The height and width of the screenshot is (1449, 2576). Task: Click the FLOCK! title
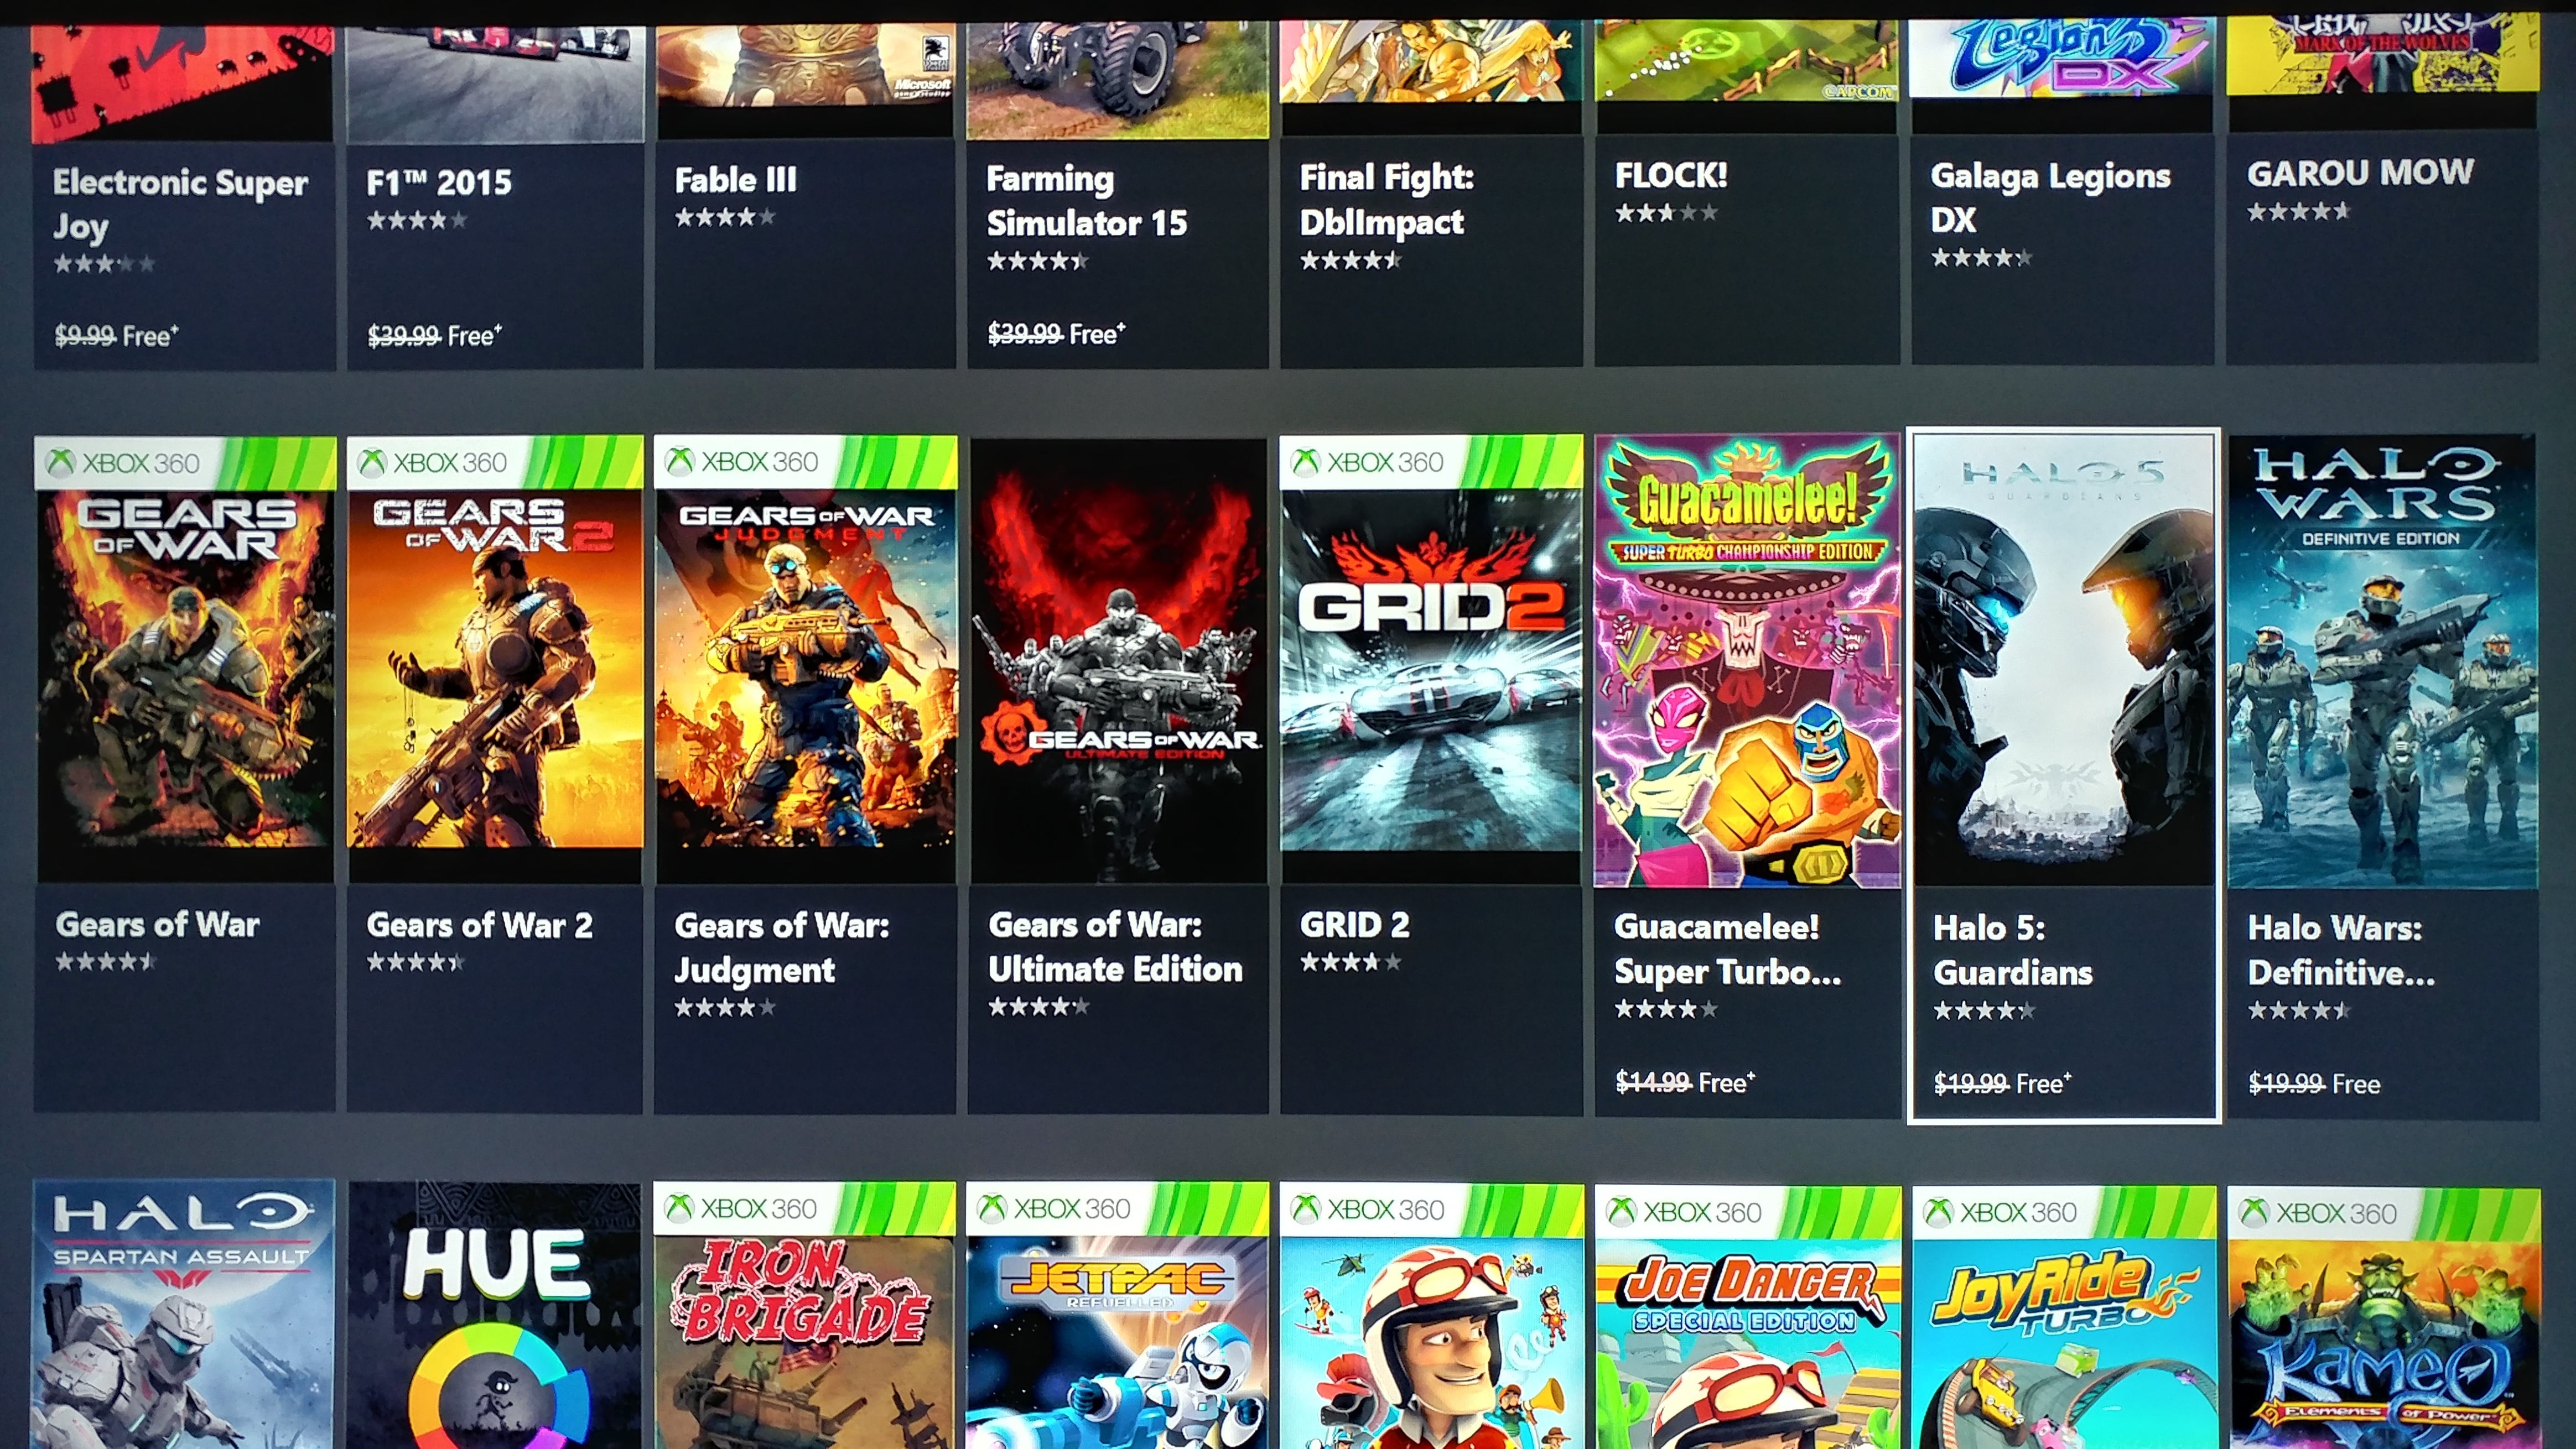pos(1671,176)
